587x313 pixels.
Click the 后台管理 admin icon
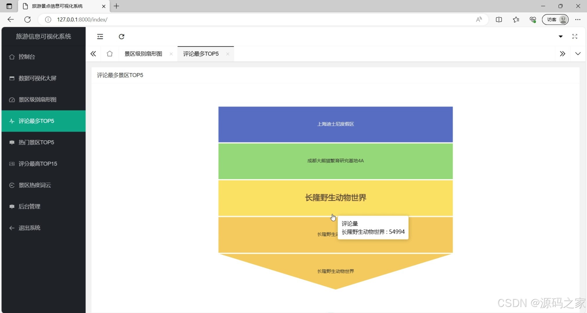(x=12, y=206)
